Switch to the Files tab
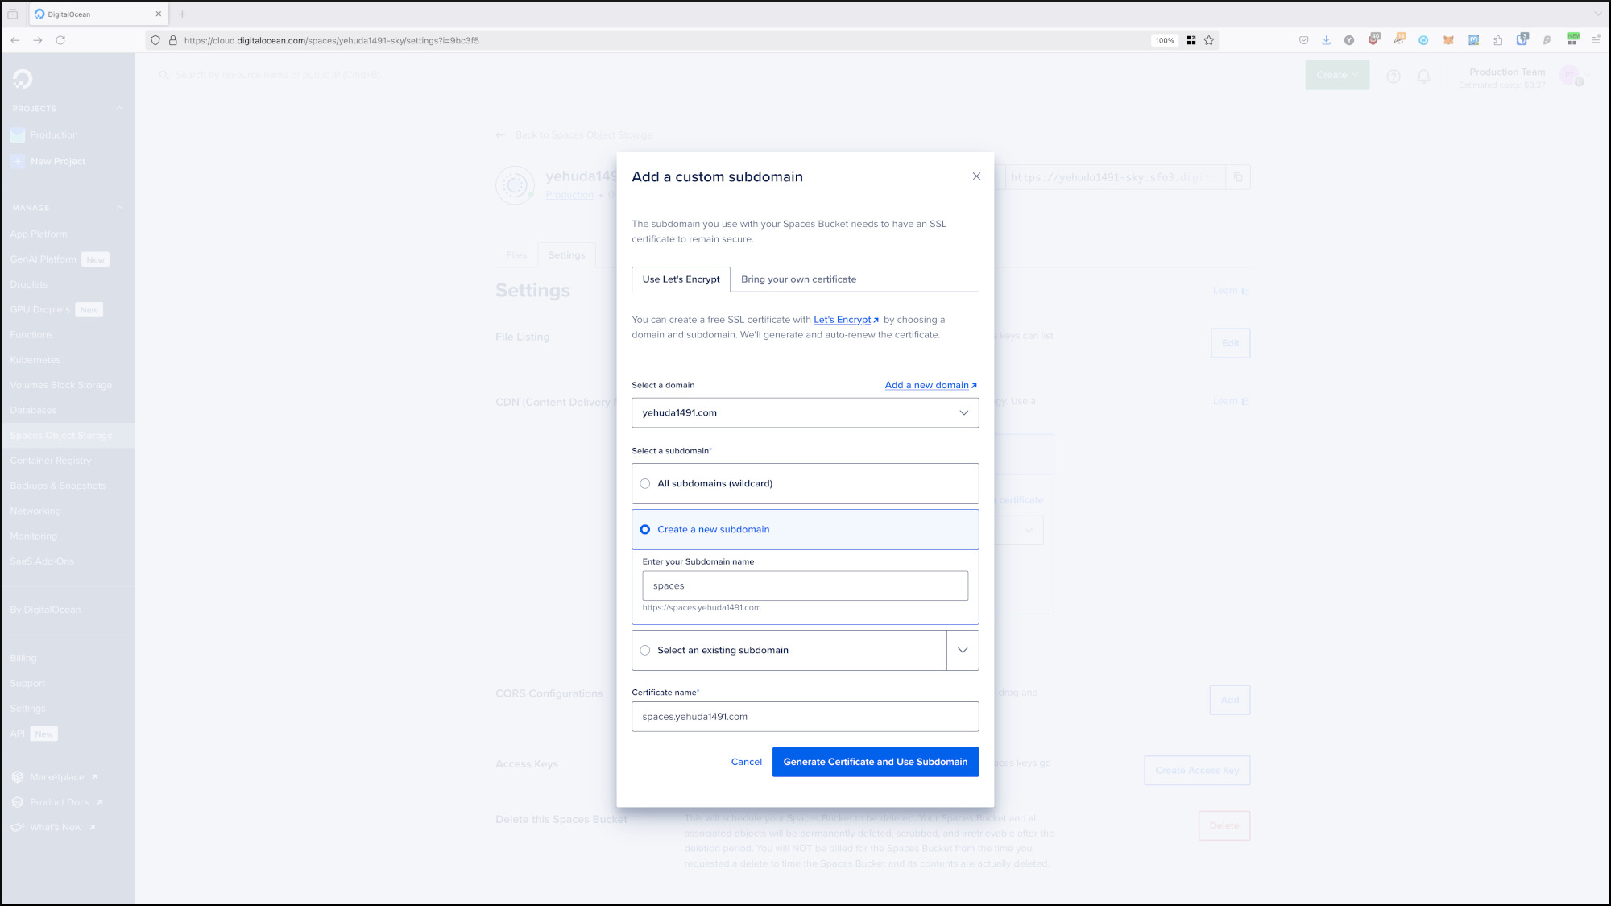 coord(516,255)
